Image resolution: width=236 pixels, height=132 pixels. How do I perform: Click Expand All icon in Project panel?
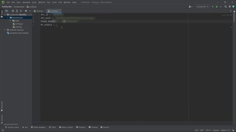(17, 11)
